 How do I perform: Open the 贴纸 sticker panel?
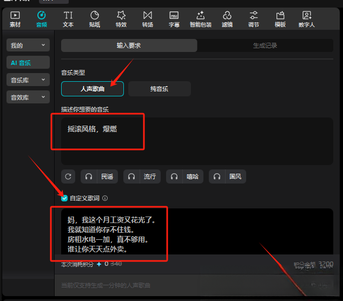tap(95, 19)
